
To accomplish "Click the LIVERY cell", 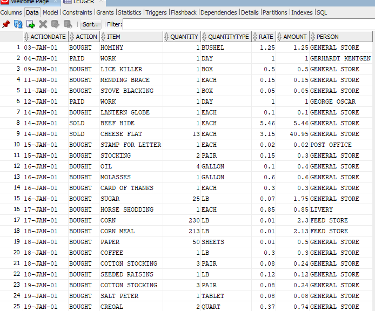I will [340, 209].
